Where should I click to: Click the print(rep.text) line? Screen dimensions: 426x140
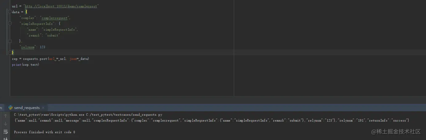click(26, 65)
